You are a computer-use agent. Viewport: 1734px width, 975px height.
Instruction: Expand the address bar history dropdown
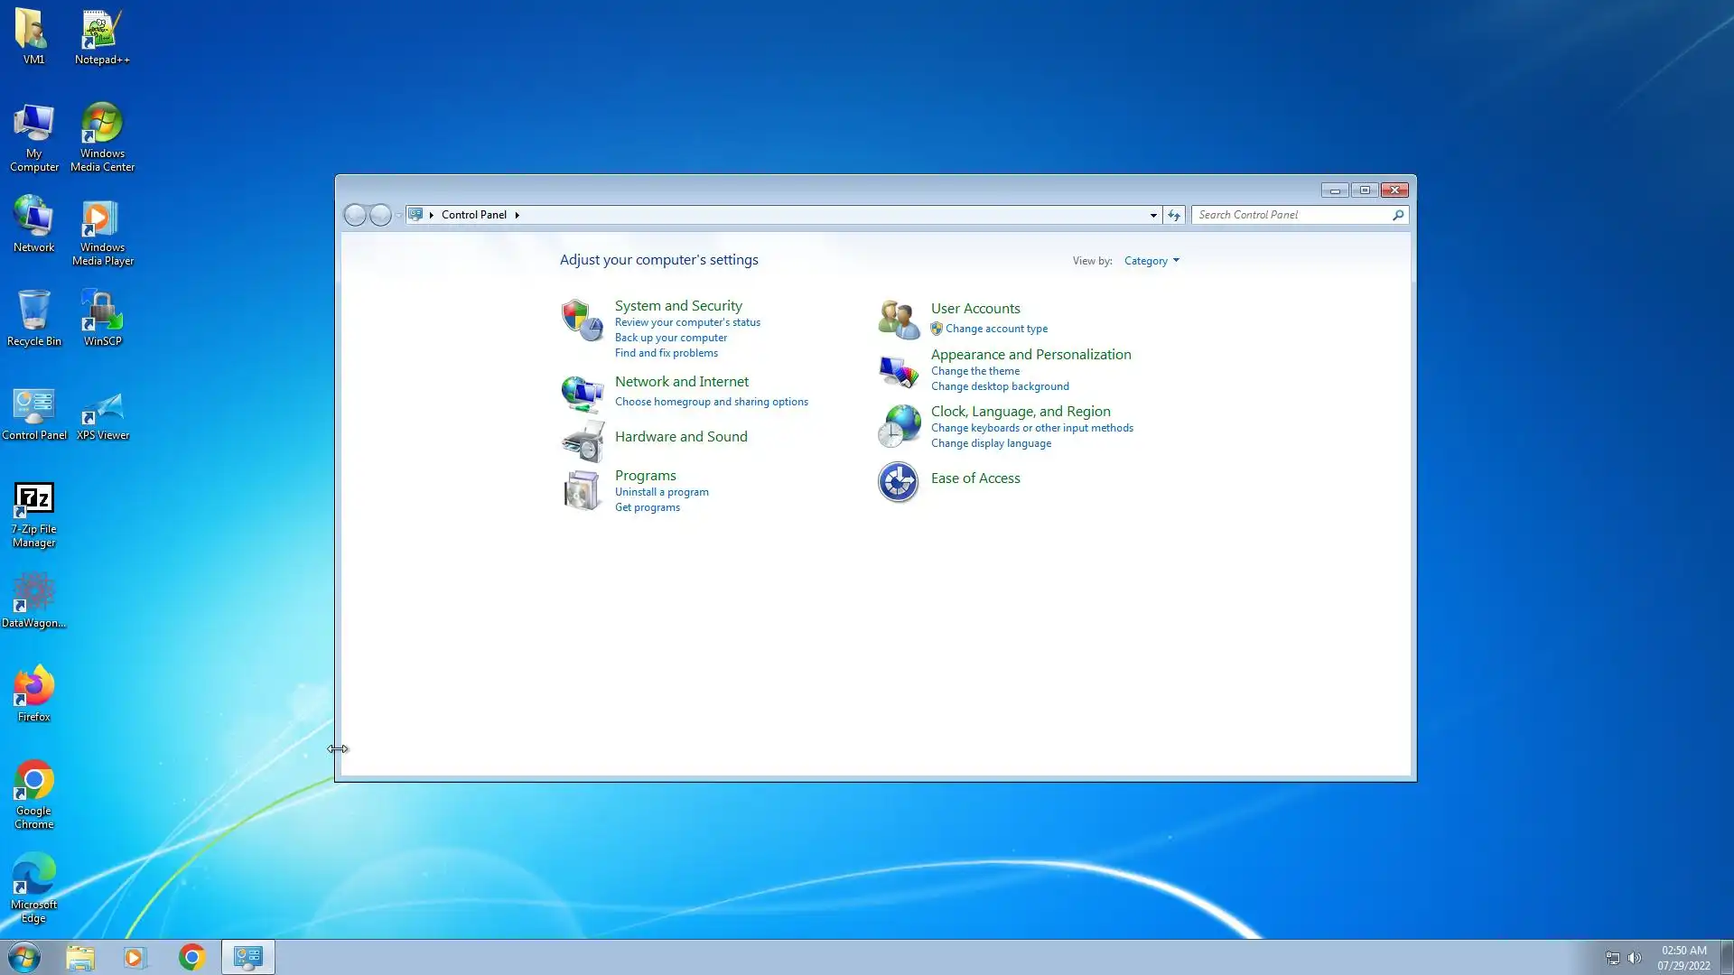click(1153, 215)
